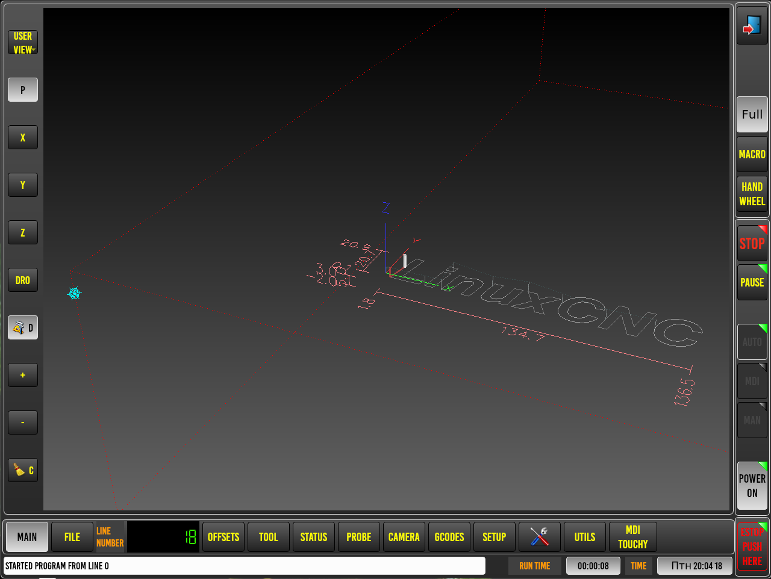
Task: Click the STOP program button
Action: click(752, 243)
